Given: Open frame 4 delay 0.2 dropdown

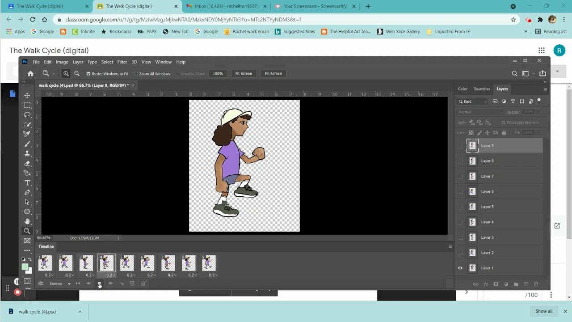Looking at the screenshot, I should pyautogui.click(x=110, y=275).
